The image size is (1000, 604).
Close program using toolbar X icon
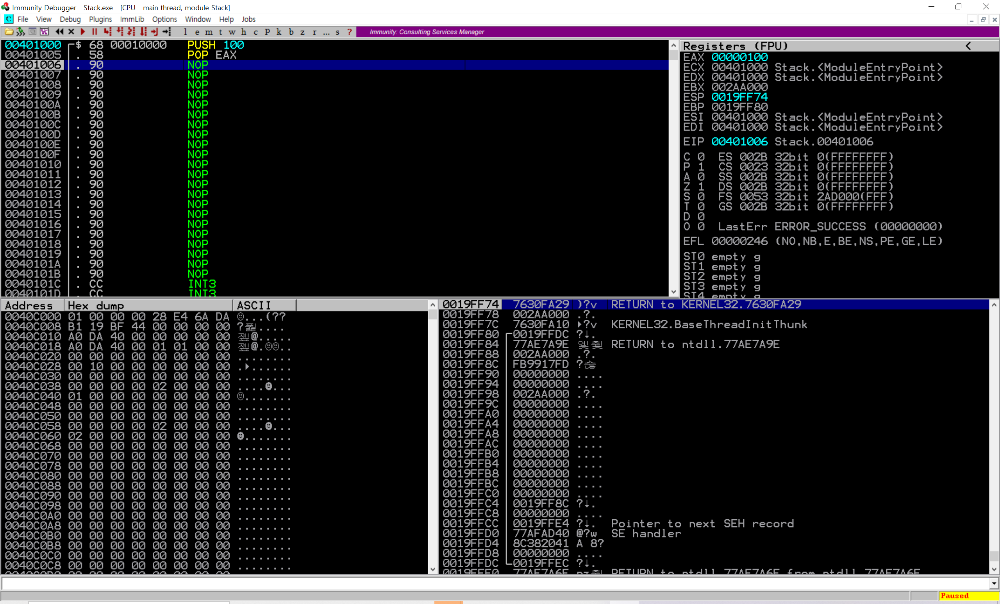(x=71, y=32)
